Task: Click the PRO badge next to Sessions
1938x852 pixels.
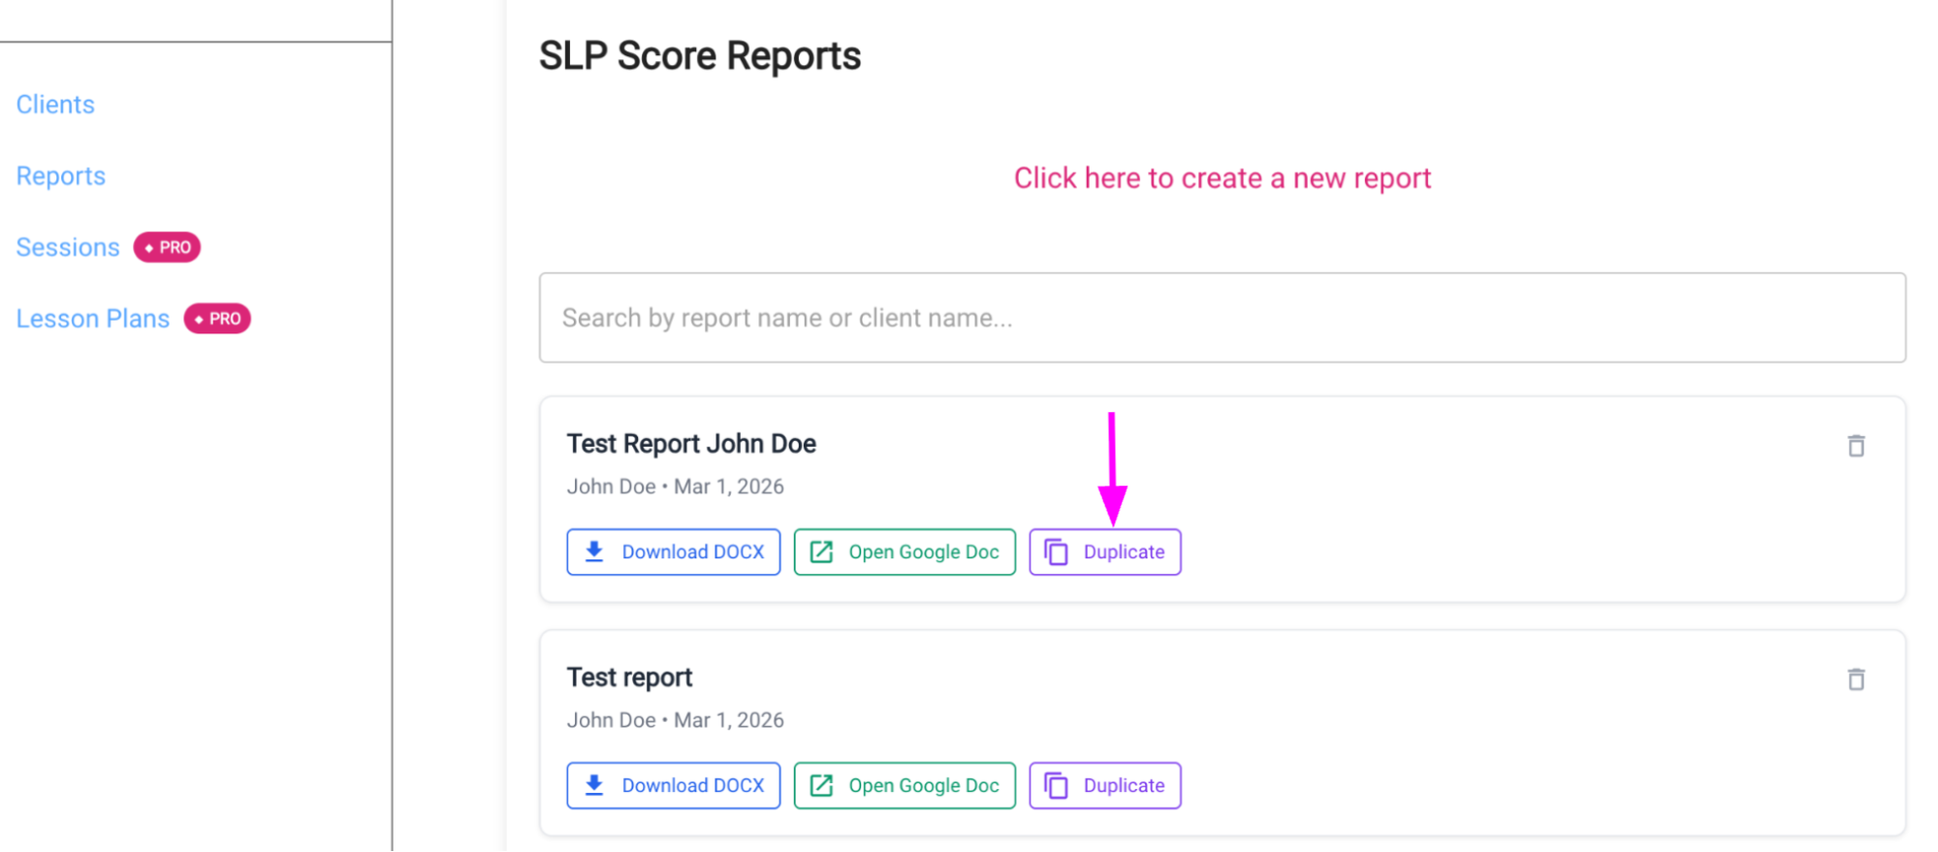Action: [167, 247]
